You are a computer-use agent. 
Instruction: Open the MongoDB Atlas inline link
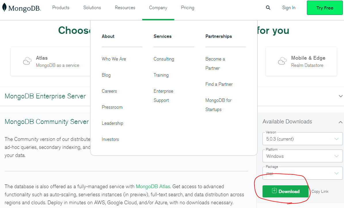pos(153,186)
